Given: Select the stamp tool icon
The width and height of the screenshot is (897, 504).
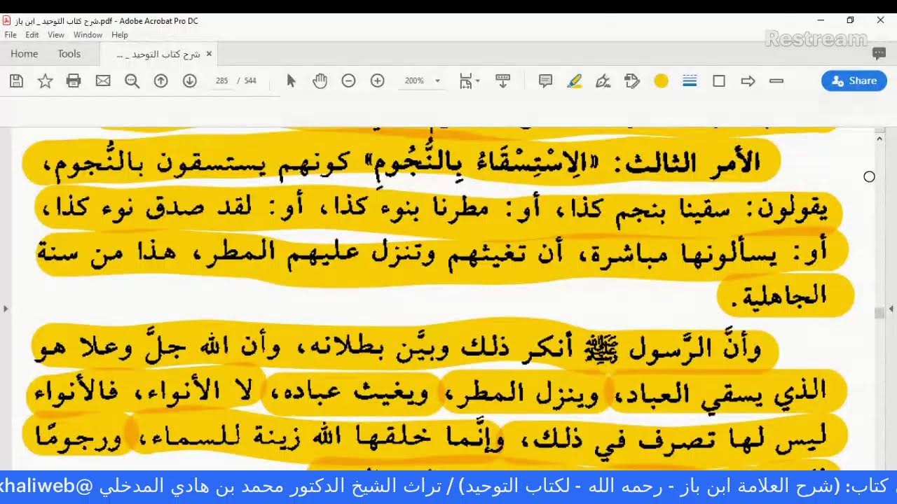Looking at the screenshot, I should [x=632, y=81].
